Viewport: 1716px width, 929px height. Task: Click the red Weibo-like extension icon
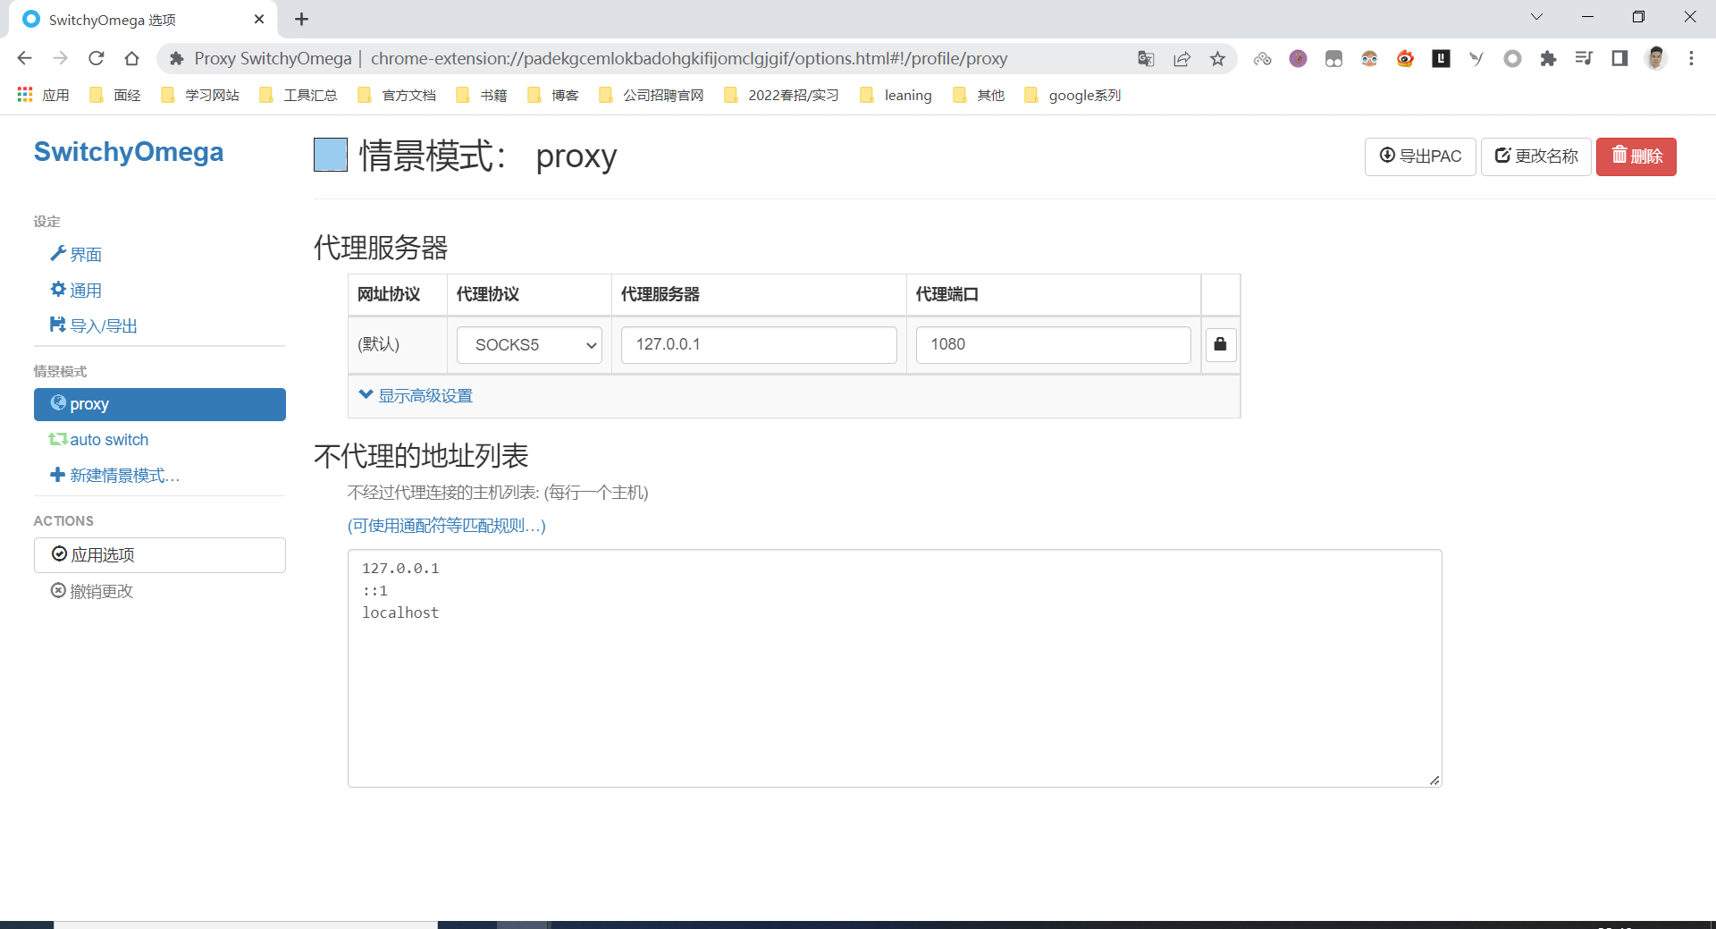click(1405, 59)
